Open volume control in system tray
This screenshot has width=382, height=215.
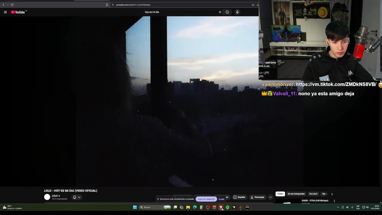point(367,207)
